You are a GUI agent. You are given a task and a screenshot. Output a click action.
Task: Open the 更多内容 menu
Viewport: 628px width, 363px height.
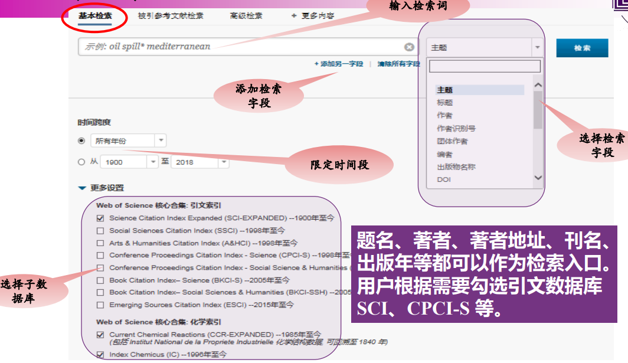318,16
